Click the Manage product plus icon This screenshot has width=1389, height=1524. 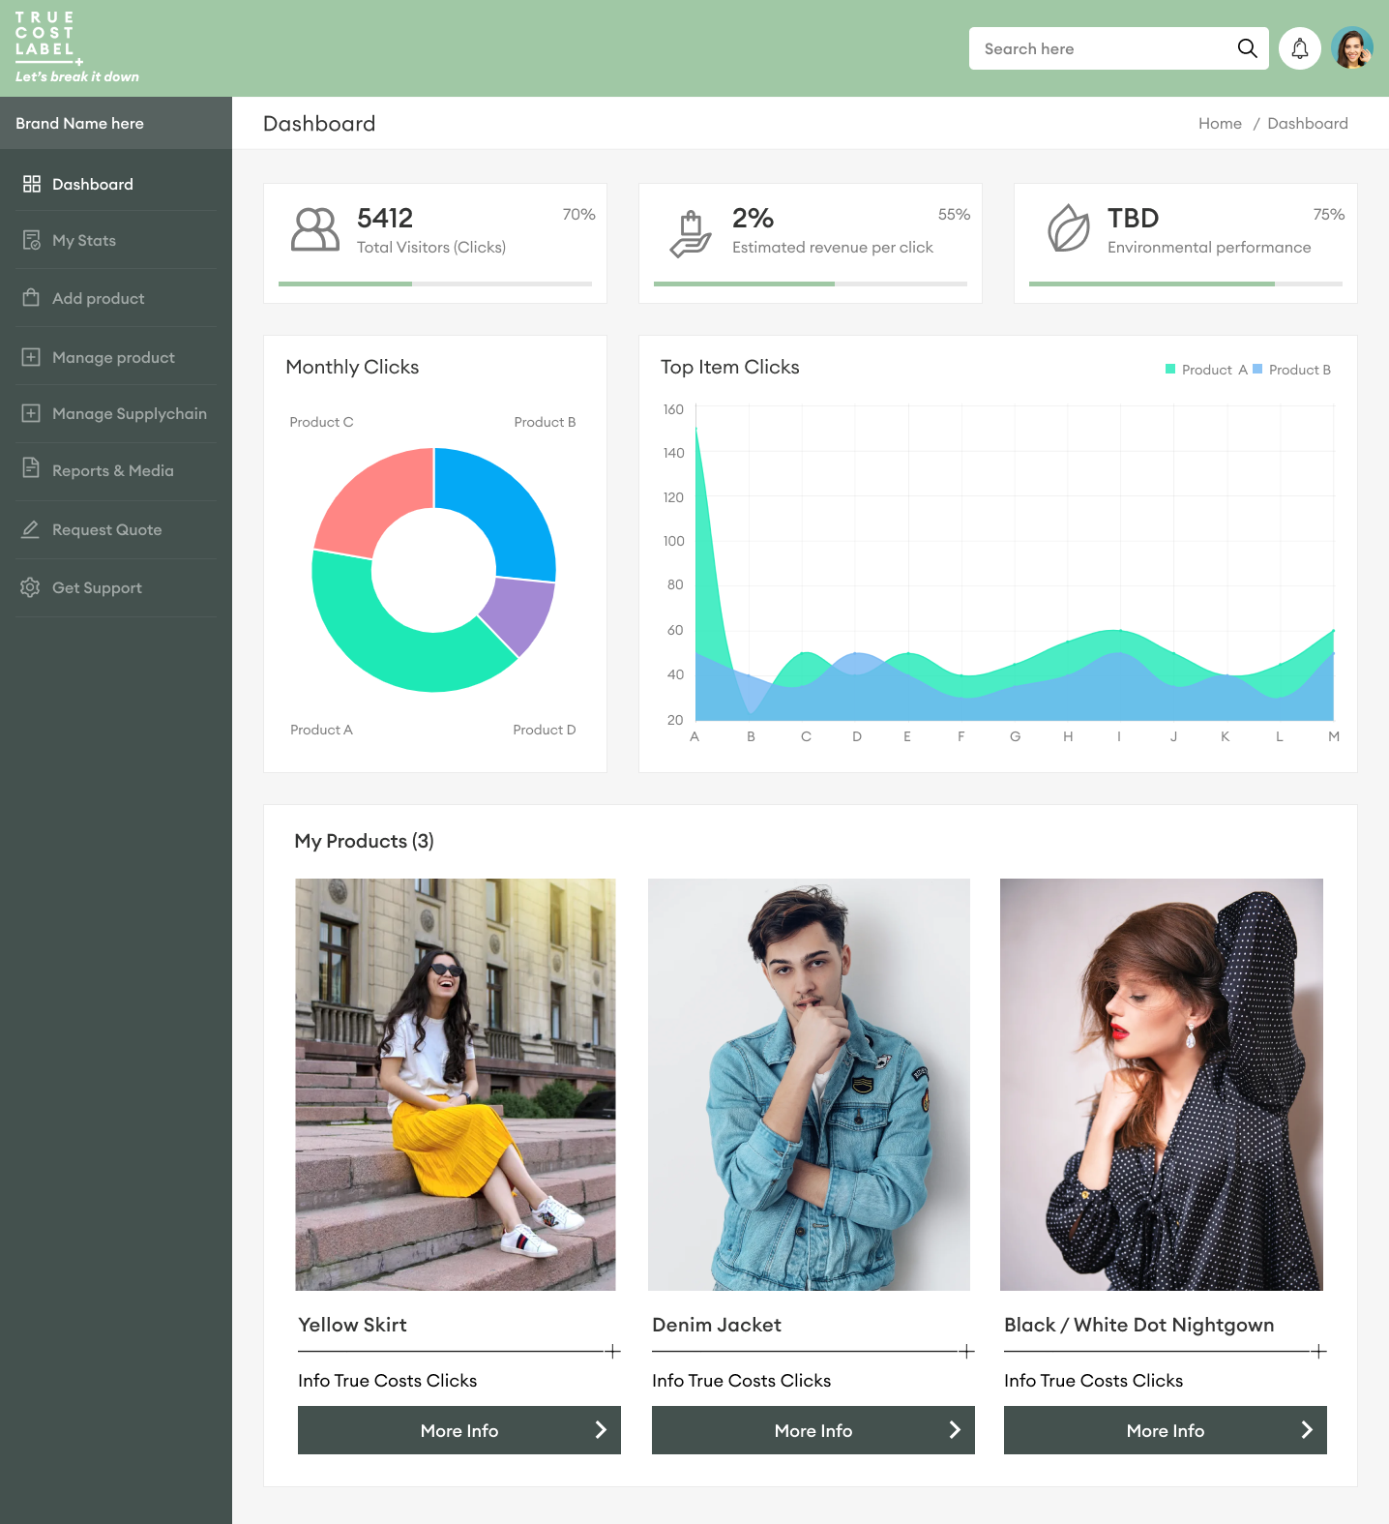pos(31,357)
